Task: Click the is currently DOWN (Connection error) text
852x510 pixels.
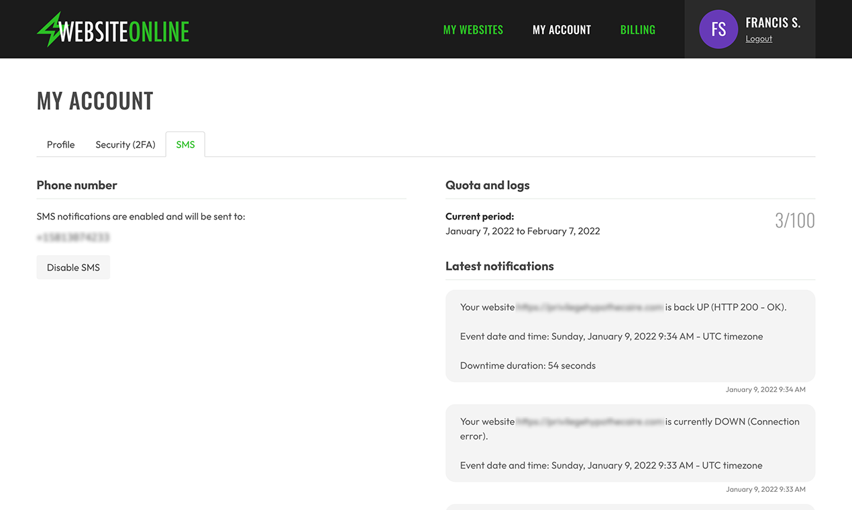Action: (x=630, y=429)
